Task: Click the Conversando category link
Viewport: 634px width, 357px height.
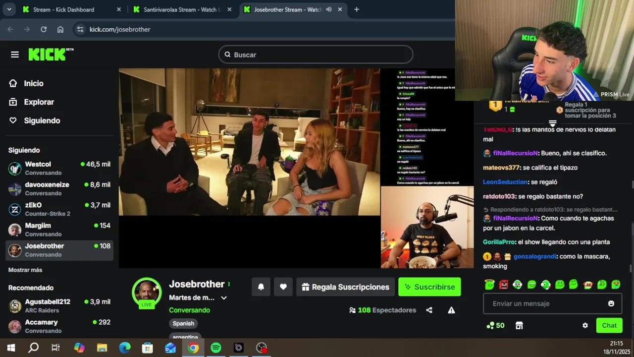Action: [x=189, y=310]
